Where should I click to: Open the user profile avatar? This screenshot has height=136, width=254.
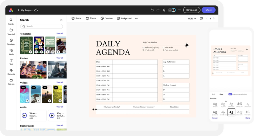coord(174,10)
